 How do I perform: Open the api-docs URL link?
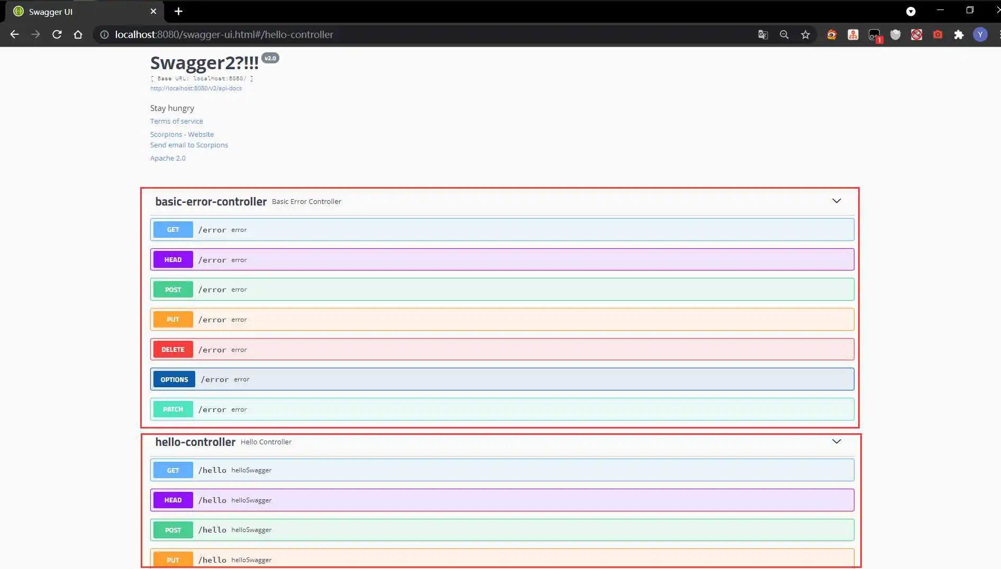pos(196,88)
